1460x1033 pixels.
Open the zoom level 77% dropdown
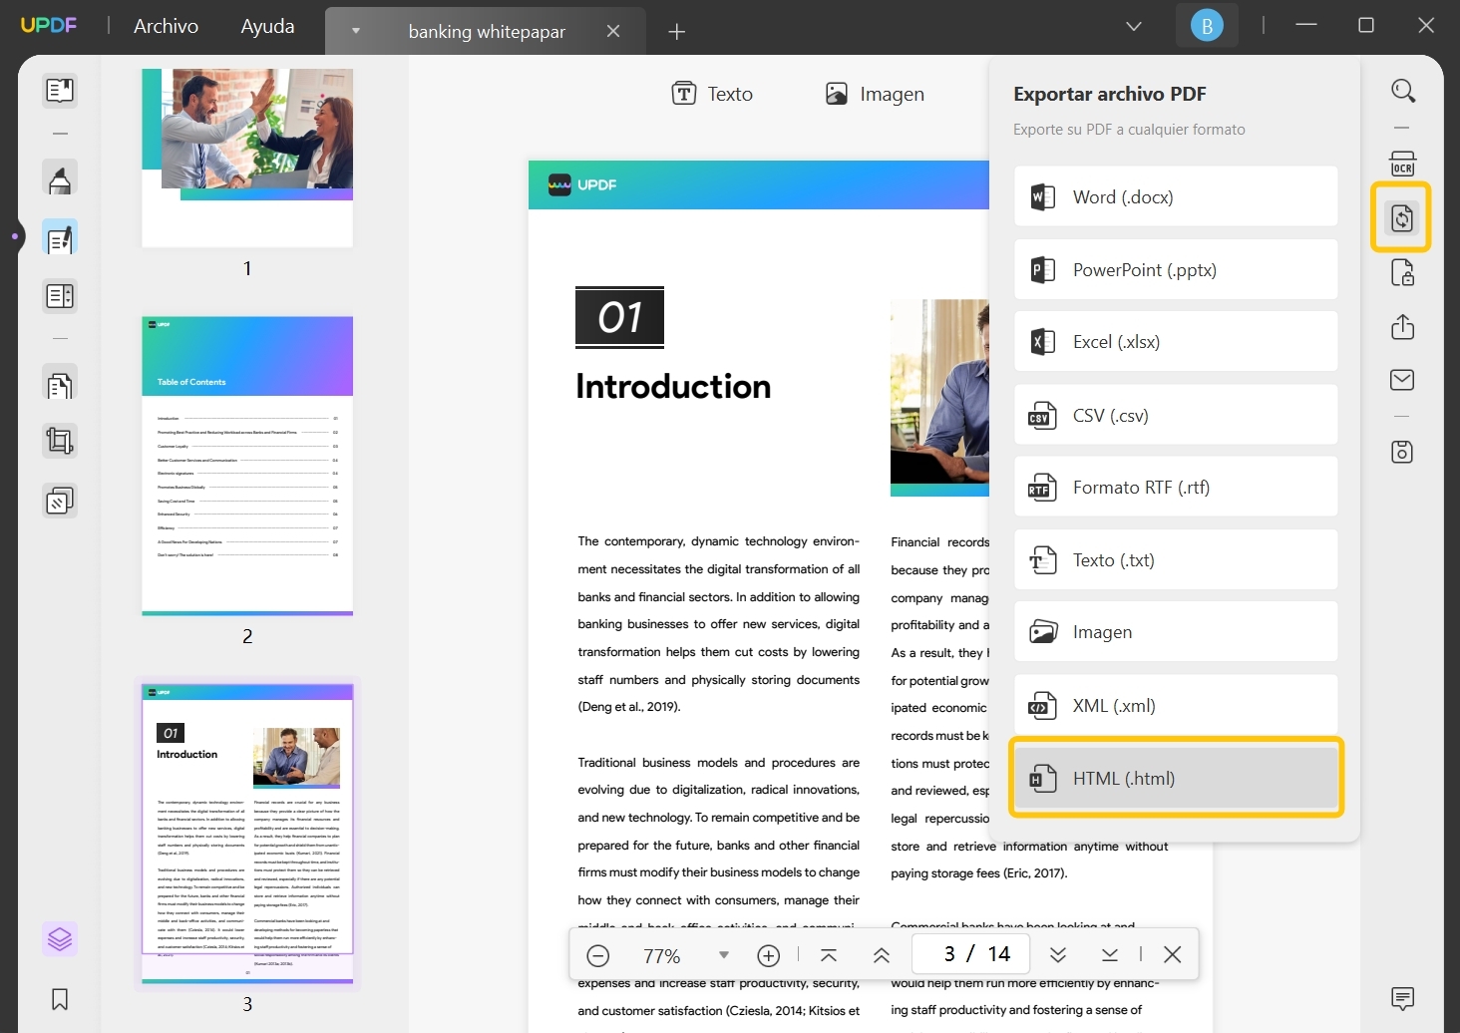[724, 955]
